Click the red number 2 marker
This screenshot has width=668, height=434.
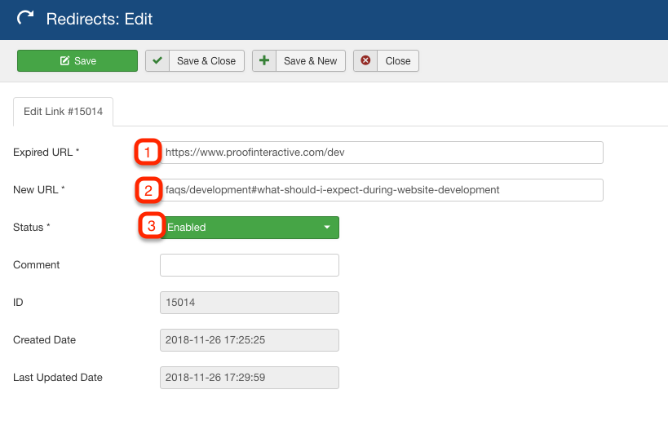148,190
